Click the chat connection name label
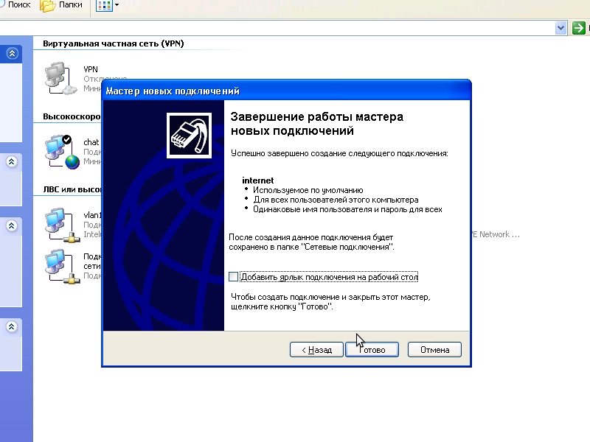 point(91,142)
